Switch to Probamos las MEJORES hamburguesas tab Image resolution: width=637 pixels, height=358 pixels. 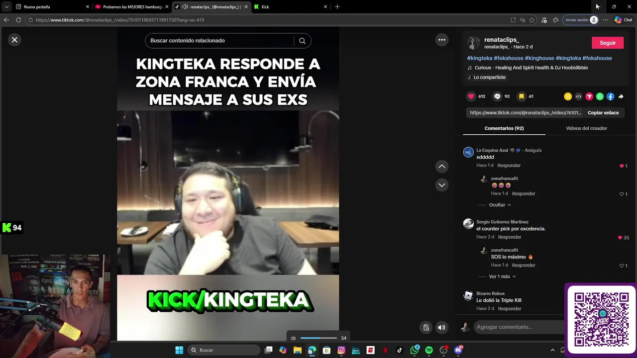click(x=132, y=7)
